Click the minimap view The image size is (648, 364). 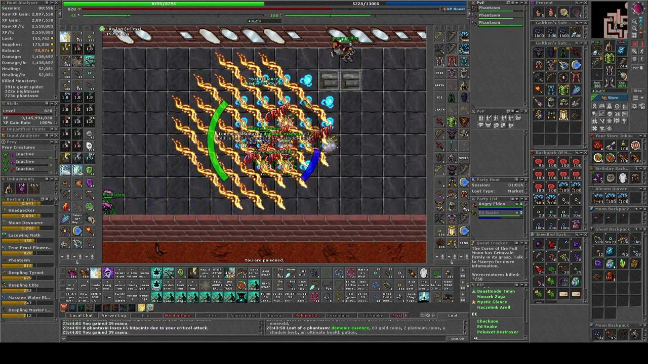click(610, 20)
